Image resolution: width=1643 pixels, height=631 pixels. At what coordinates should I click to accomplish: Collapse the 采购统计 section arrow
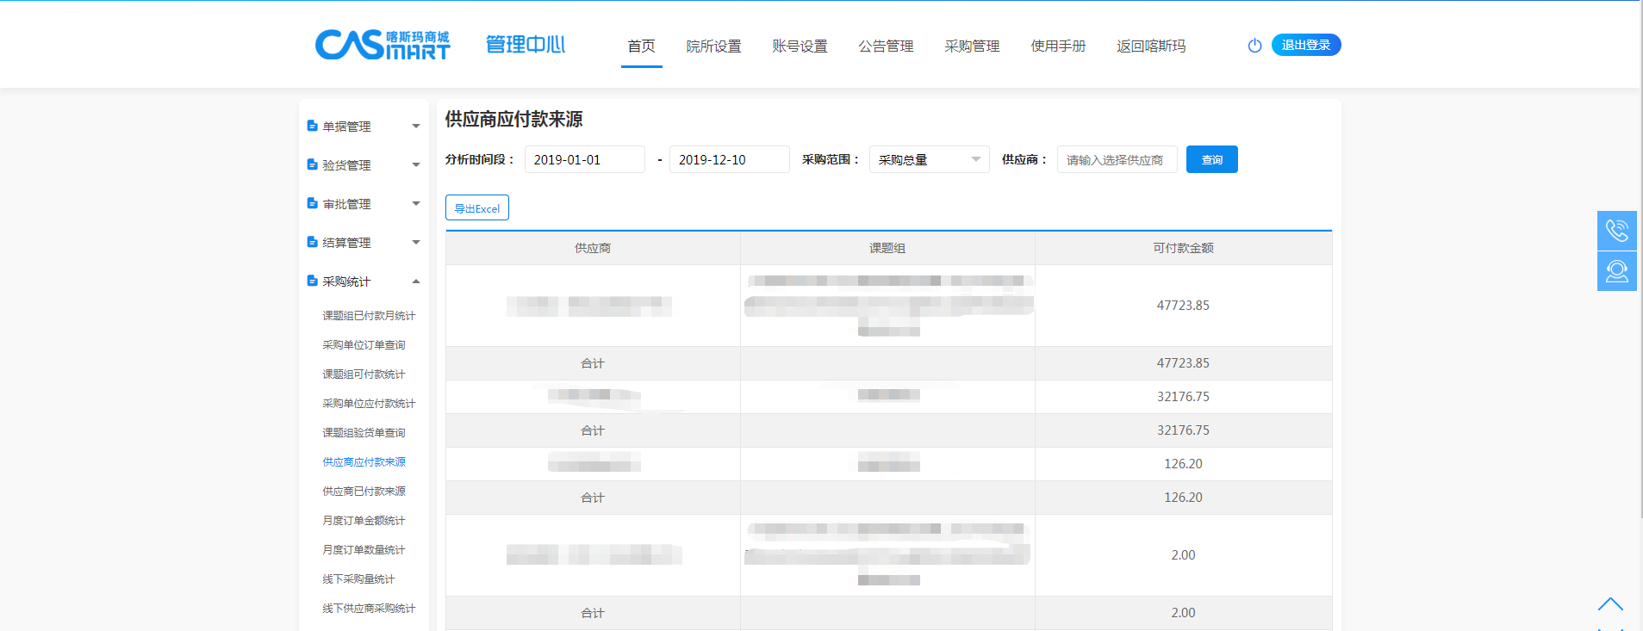pyautogui.click(x=416, y=281)
